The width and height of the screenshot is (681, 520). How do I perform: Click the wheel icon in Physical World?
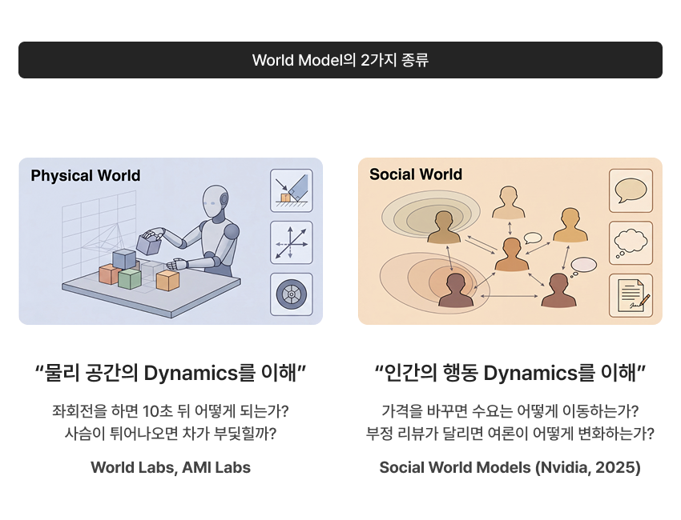pyautogui.click(x=292, y=294)
